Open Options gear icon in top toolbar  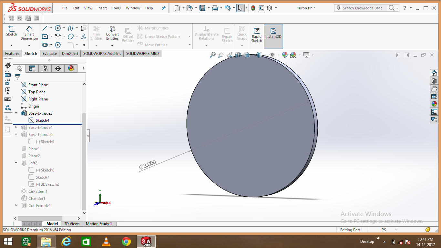coord(270,8)
